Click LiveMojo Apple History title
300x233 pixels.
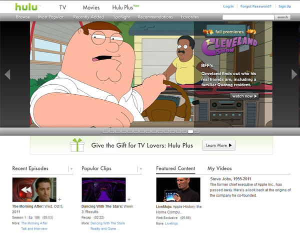pyautogui.click(x=178, y=209)
